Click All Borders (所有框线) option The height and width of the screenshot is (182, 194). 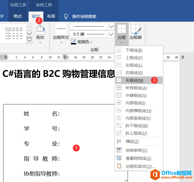click(x=136, y=88)
